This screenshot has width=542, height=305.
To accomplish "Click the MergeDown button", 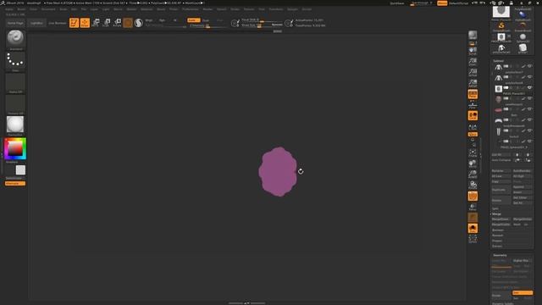I will coord(501,219).
